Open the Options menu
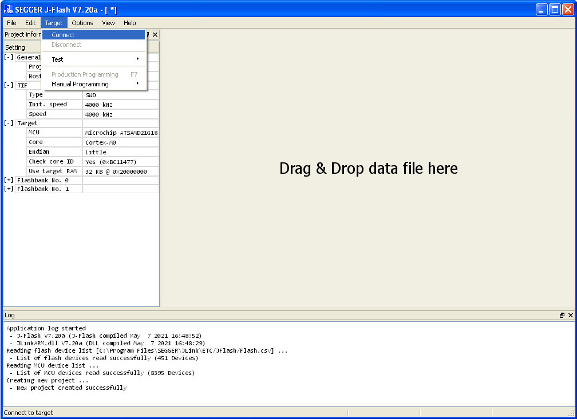 click(82, 23)
